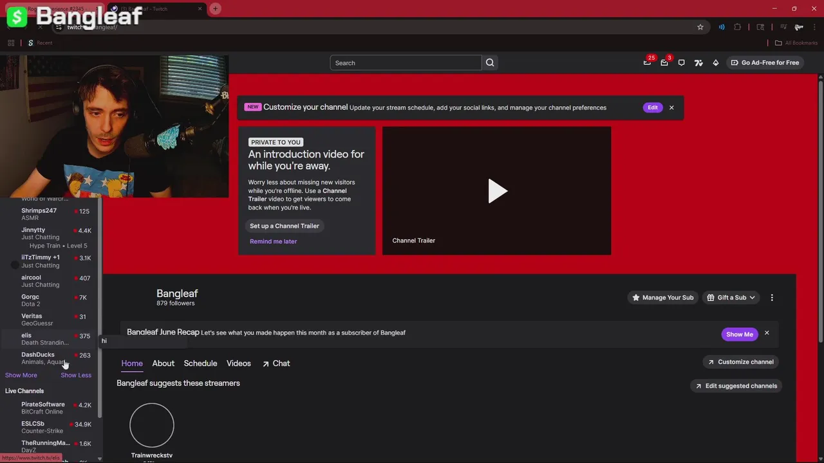Open the browser extensions puzzle icon
This screenshot has height=463, width=824.
[738, 27]
